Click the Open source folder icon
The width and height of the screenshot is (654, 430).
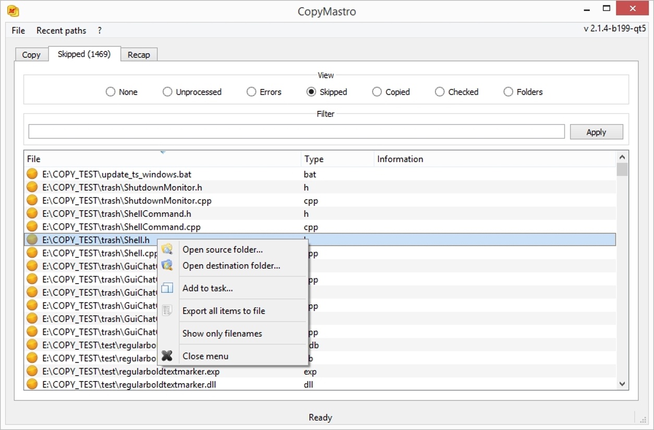click(167, 250)
